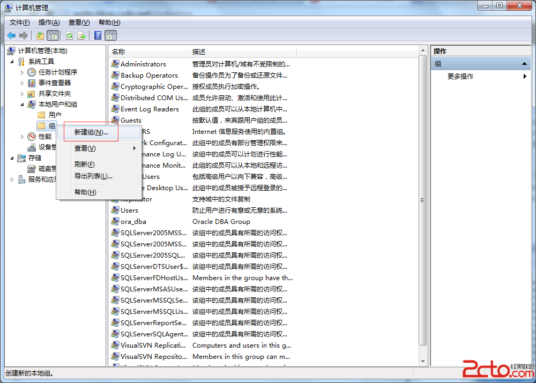Collapse the 系统工具 tree node

pyautogui.click(x=12, y=62)
